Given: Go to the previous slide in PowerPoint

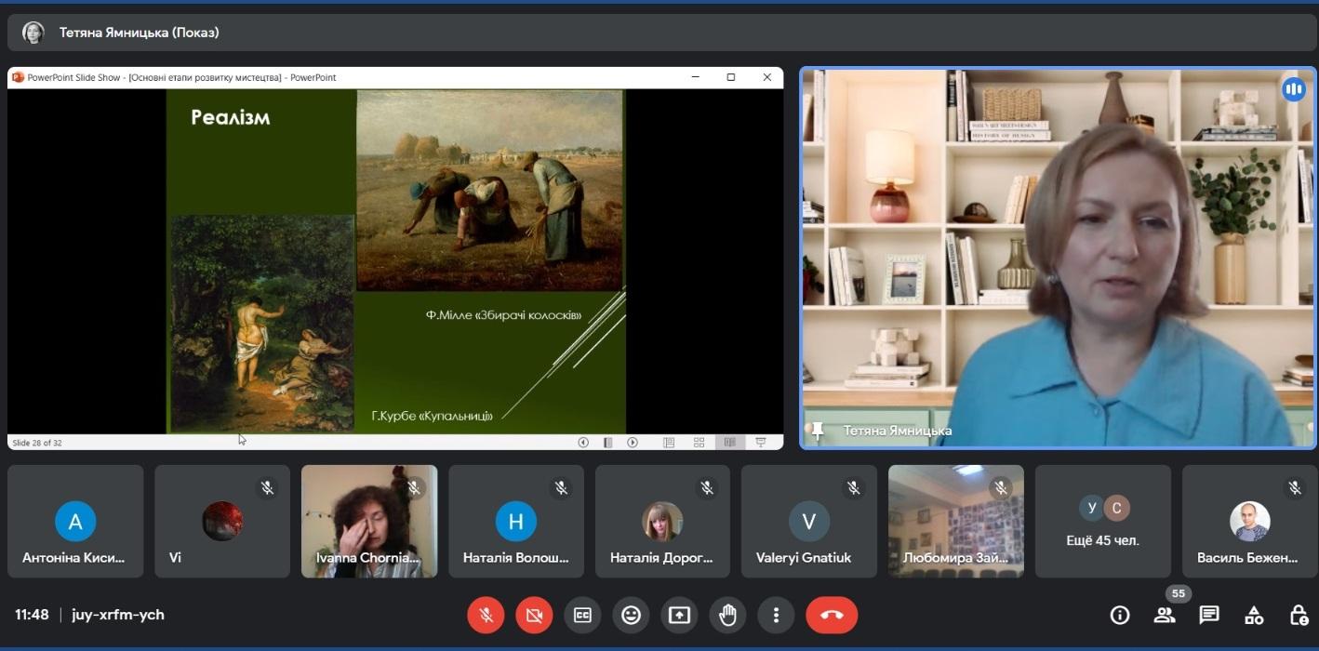Looking at the screenshot, I should pyautogui.click(x=583, y=443).
